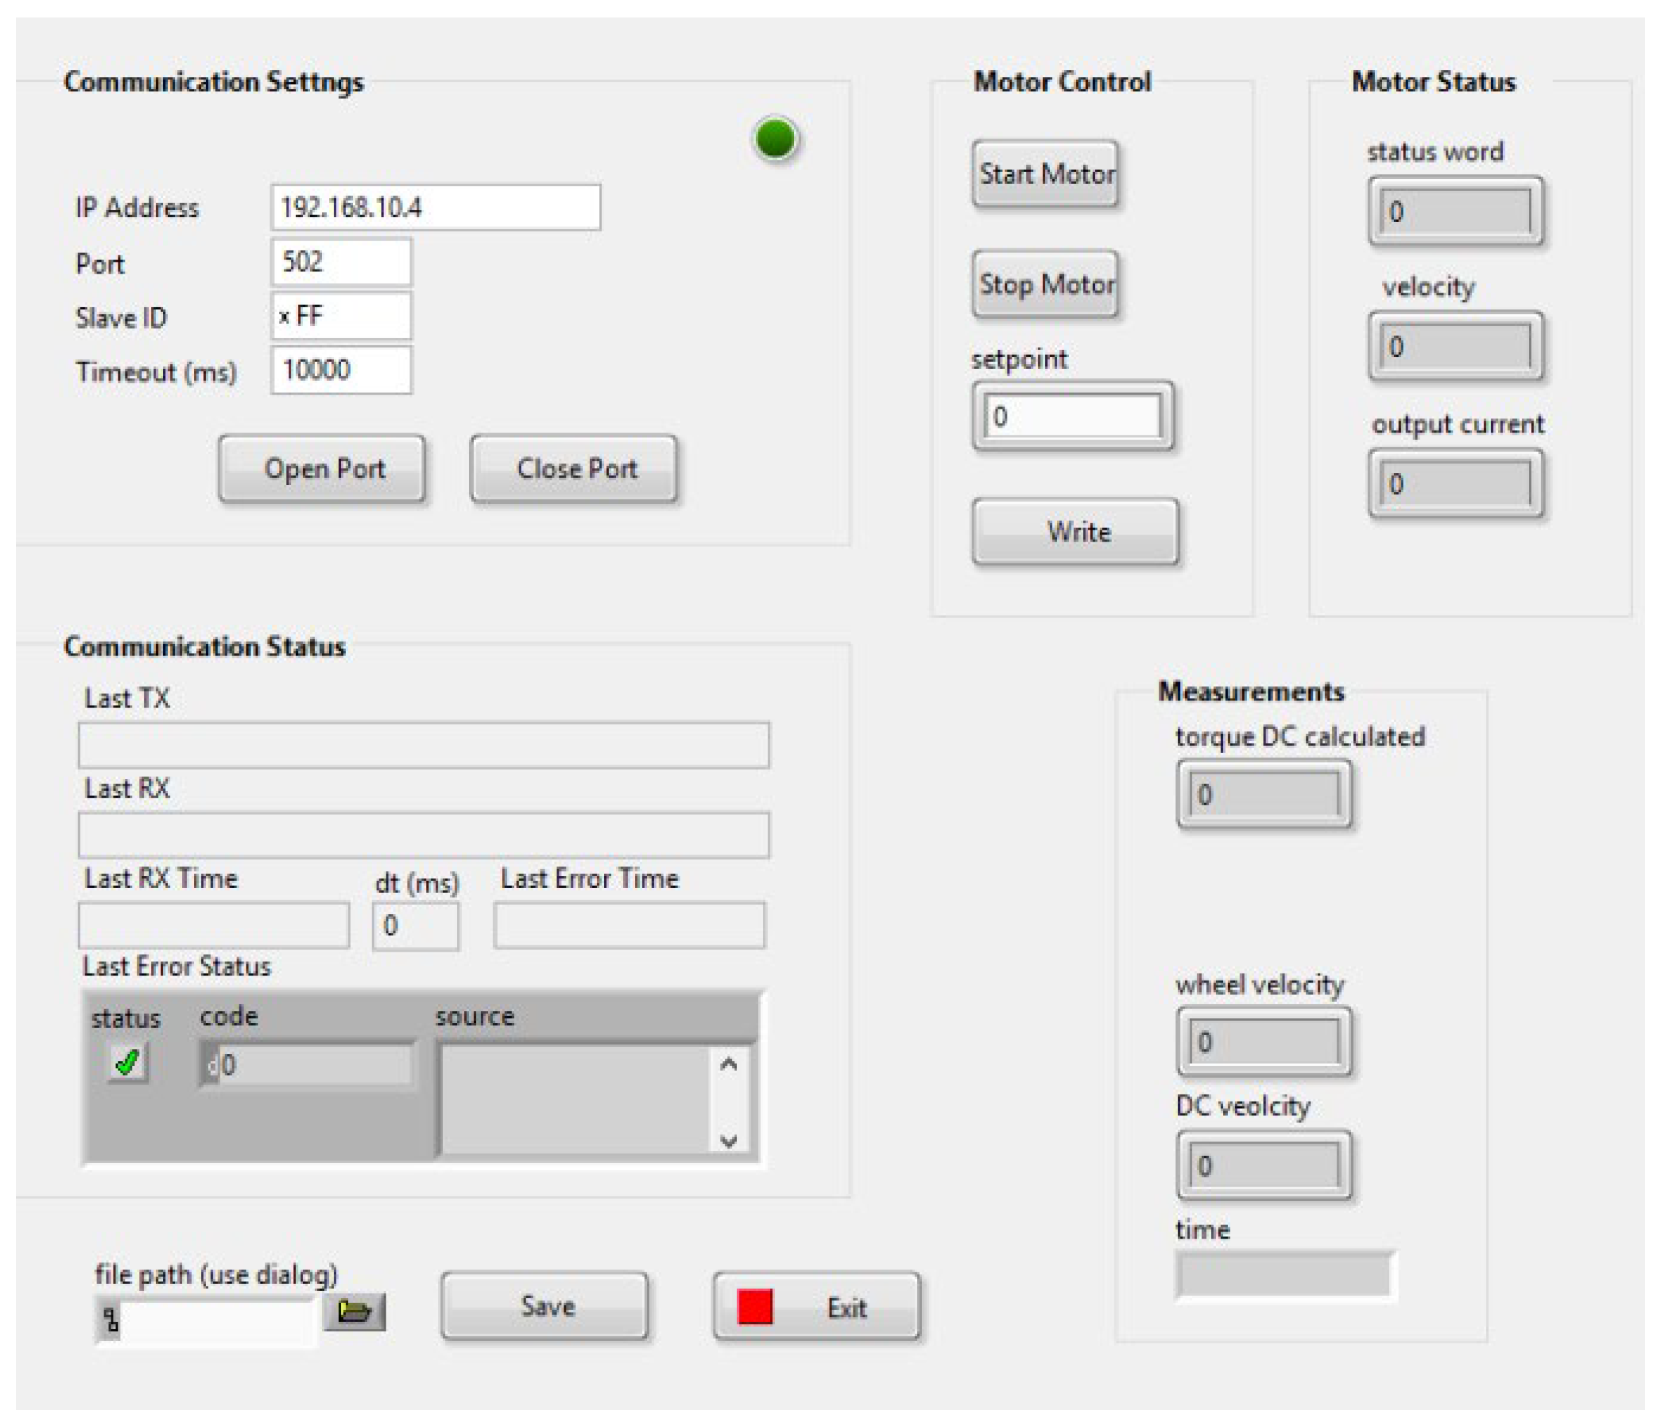Click the file path text field
The width and height of the screenshot is (1657, 1422).
click(x=216, y=1321)
